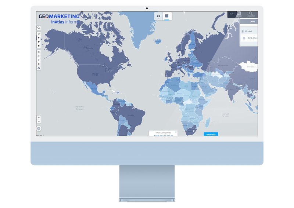This screenshot has width=294, height=208.
Task: Click Brazil on the map
Action: pos(131,116)
